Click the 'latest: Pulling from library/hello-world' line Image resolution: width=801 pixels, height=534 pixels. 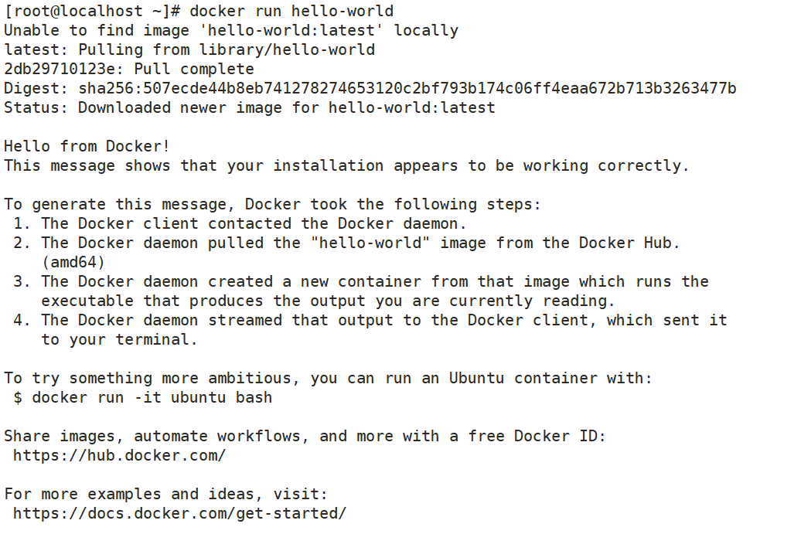tap(189, 49)
